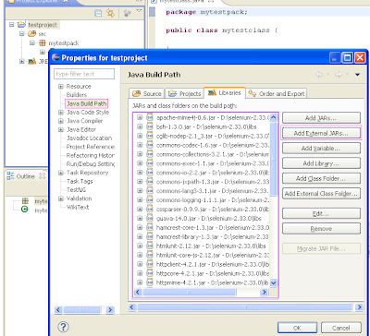Viewport: 370px width, 336px height.
Task: Open Project Explorer view menu arrow
Action: [x=139, y=11]
